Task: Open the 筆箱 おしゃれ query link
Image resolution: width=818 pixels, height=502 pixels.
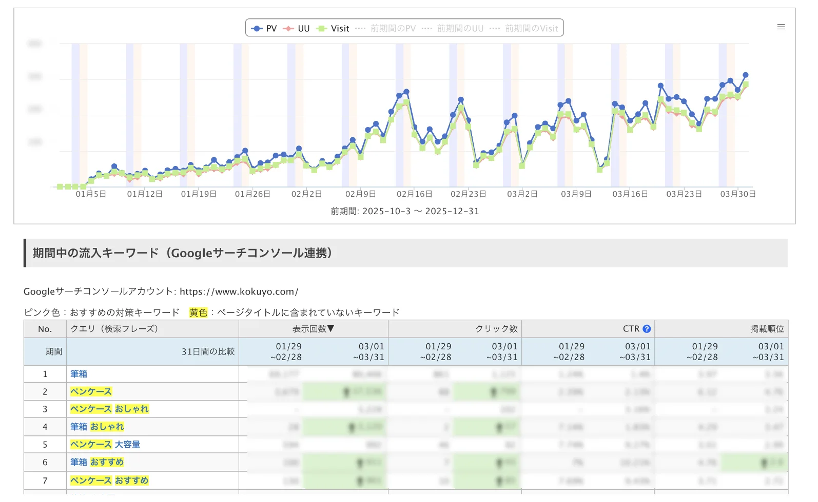Action: 97,427
